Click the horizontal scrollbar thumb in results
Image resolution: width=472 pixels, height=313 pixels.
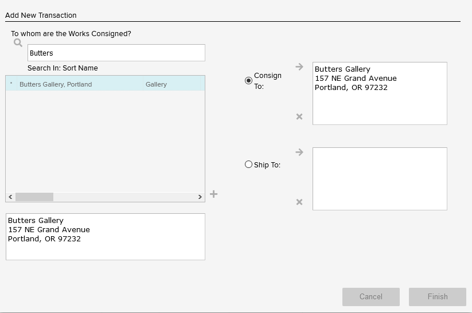[x=34, y=197]
